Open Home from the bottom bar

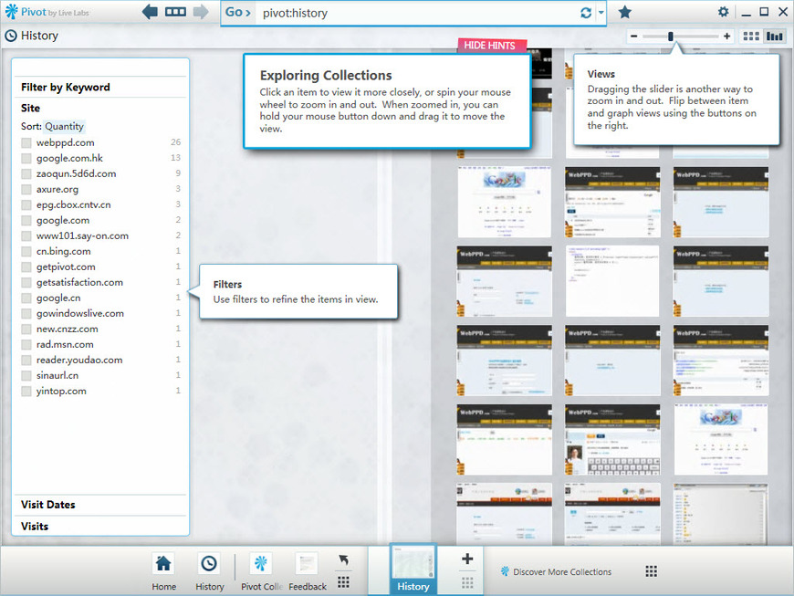click(163, 571)
